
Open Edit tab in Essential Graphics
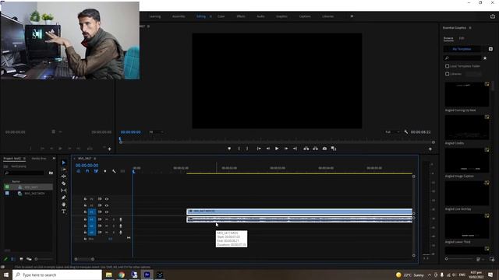462,38
